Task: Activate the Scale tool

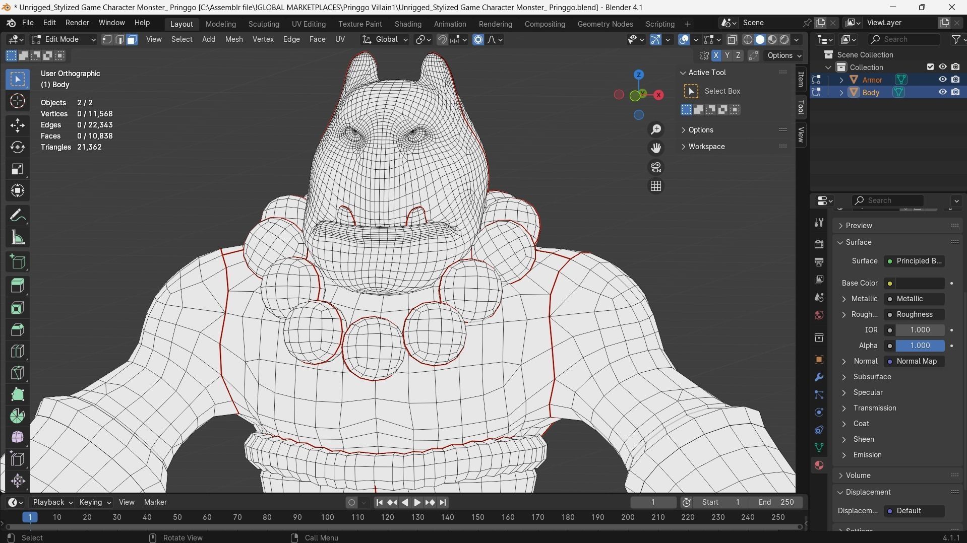Action: click(18, 169)
